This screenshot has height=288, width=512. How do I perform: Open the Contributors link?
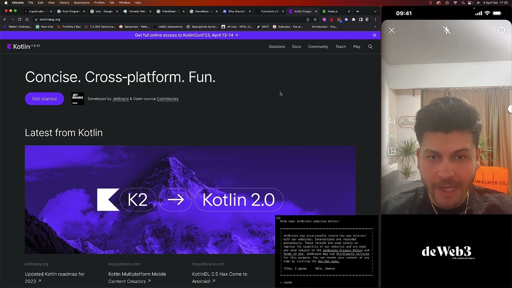pyautogui.click(x=168, y=99)
